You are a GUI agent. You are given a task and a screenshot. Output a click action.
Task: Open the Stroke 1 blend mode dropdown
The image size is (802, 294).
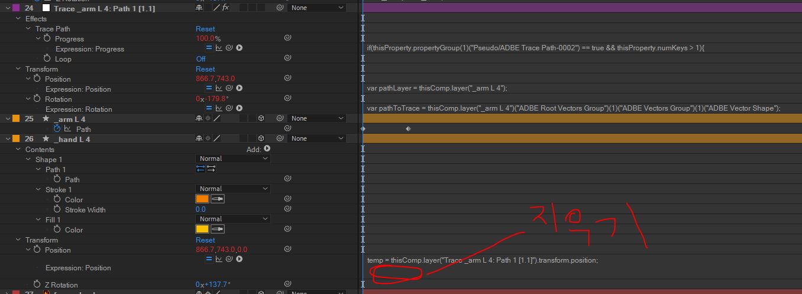[233, 189]
